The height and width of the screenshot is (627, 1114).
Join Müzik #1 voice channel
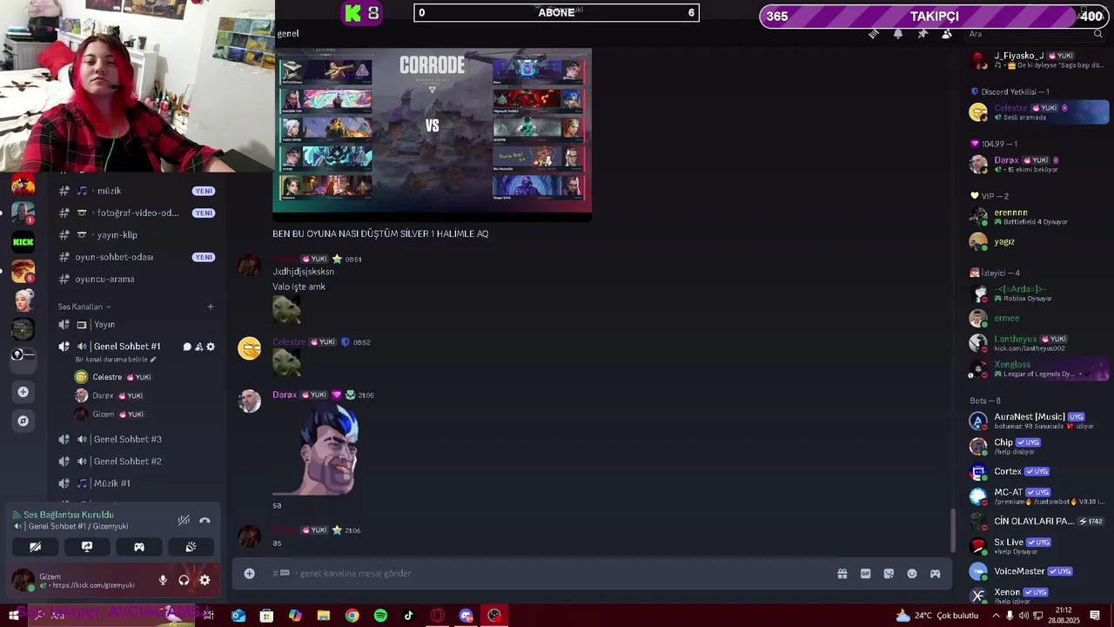click(137, 483)
